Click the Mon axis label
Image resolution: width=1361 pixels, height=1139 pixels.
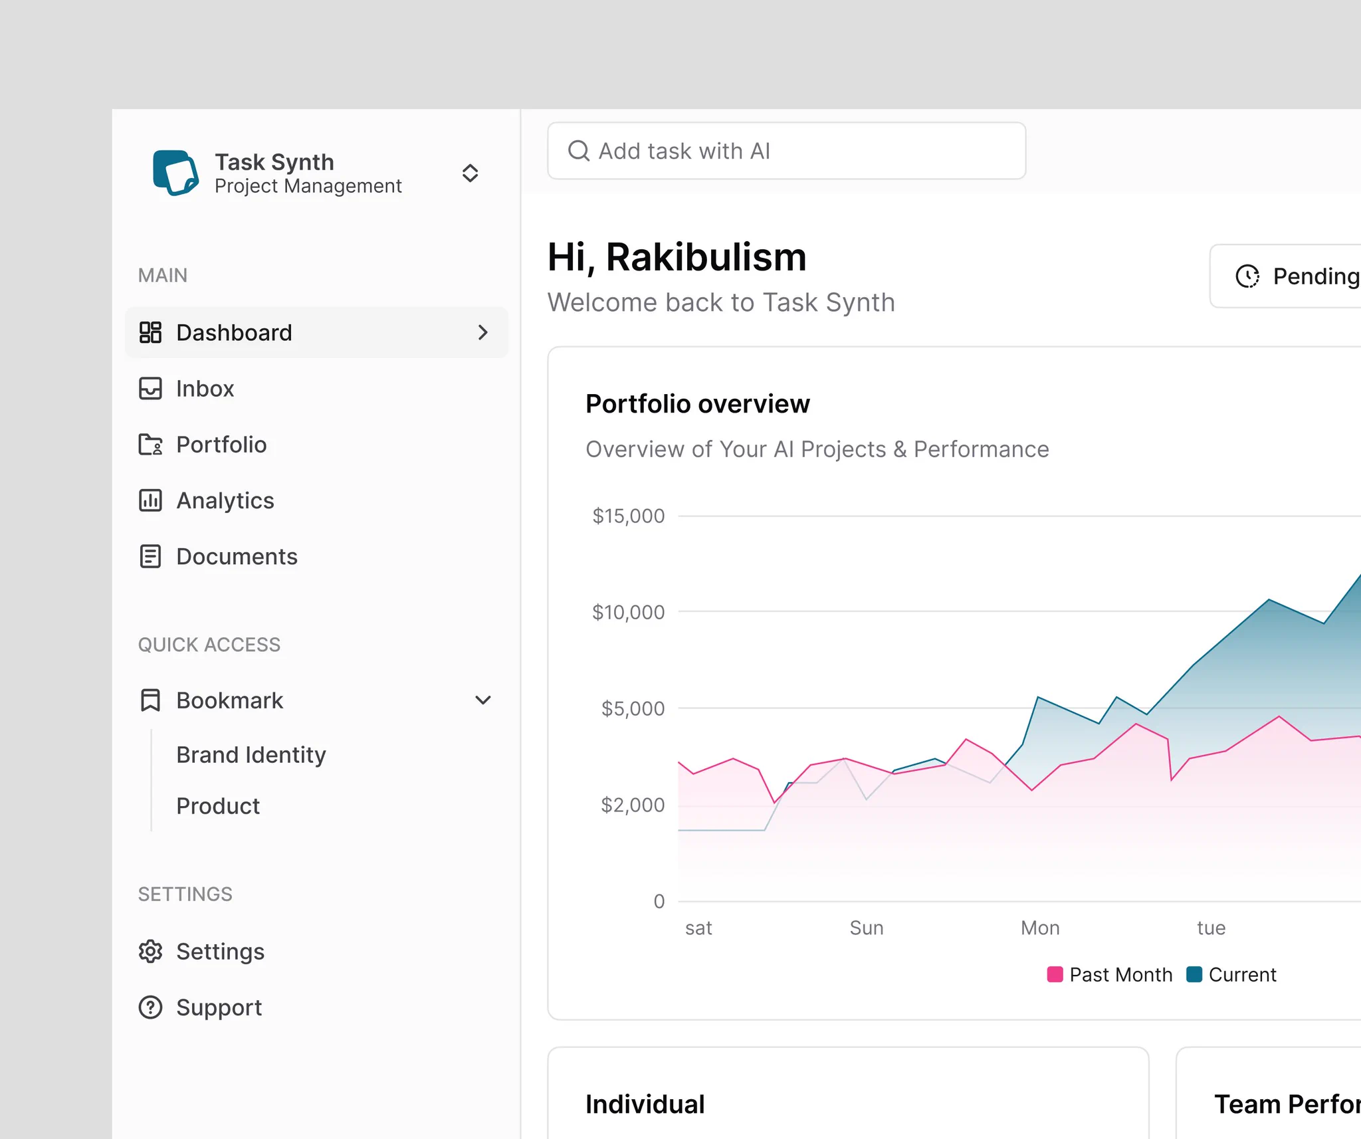pyautogui.click(x=1040, y=928)
